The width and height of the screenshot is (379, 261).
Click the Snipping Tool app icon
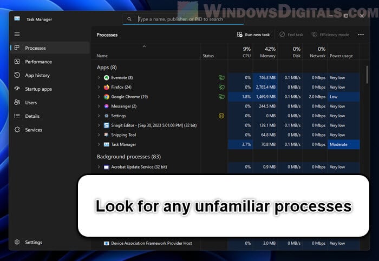[106, 135]
